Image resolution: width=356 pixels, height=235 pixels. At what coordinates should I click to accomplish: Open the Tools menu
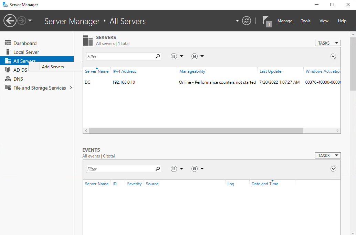click(x=305, y=21)
